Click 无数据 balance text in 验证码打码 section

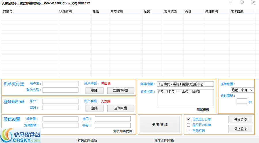[x=106, y=101]
